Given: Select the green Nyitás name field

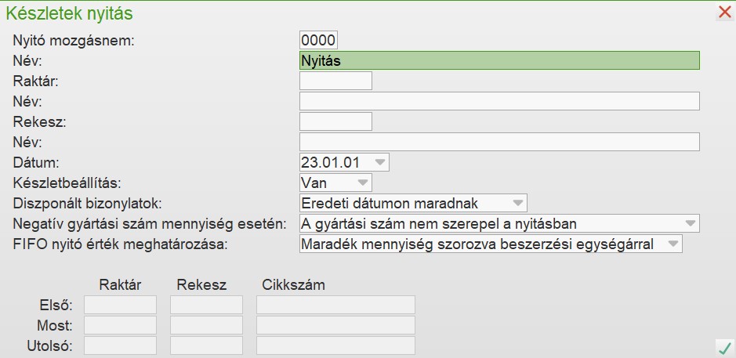Looking at the screenshot, I should pyautogui.click(x=499, y=60).
